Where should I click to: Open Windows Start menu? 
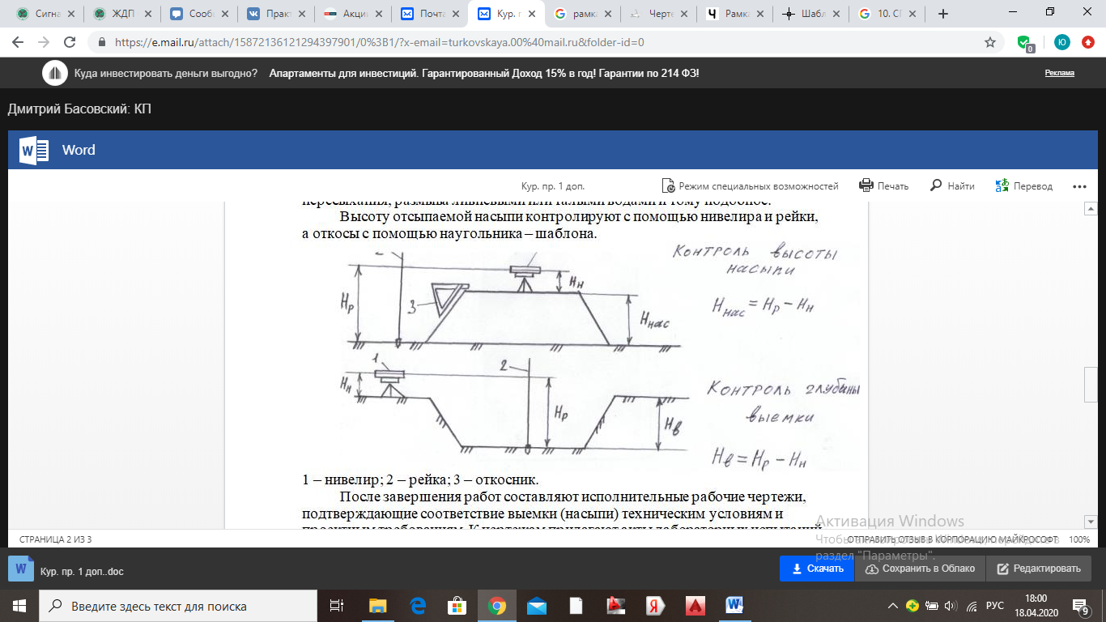pyautogui.click(x=19, y=606)
